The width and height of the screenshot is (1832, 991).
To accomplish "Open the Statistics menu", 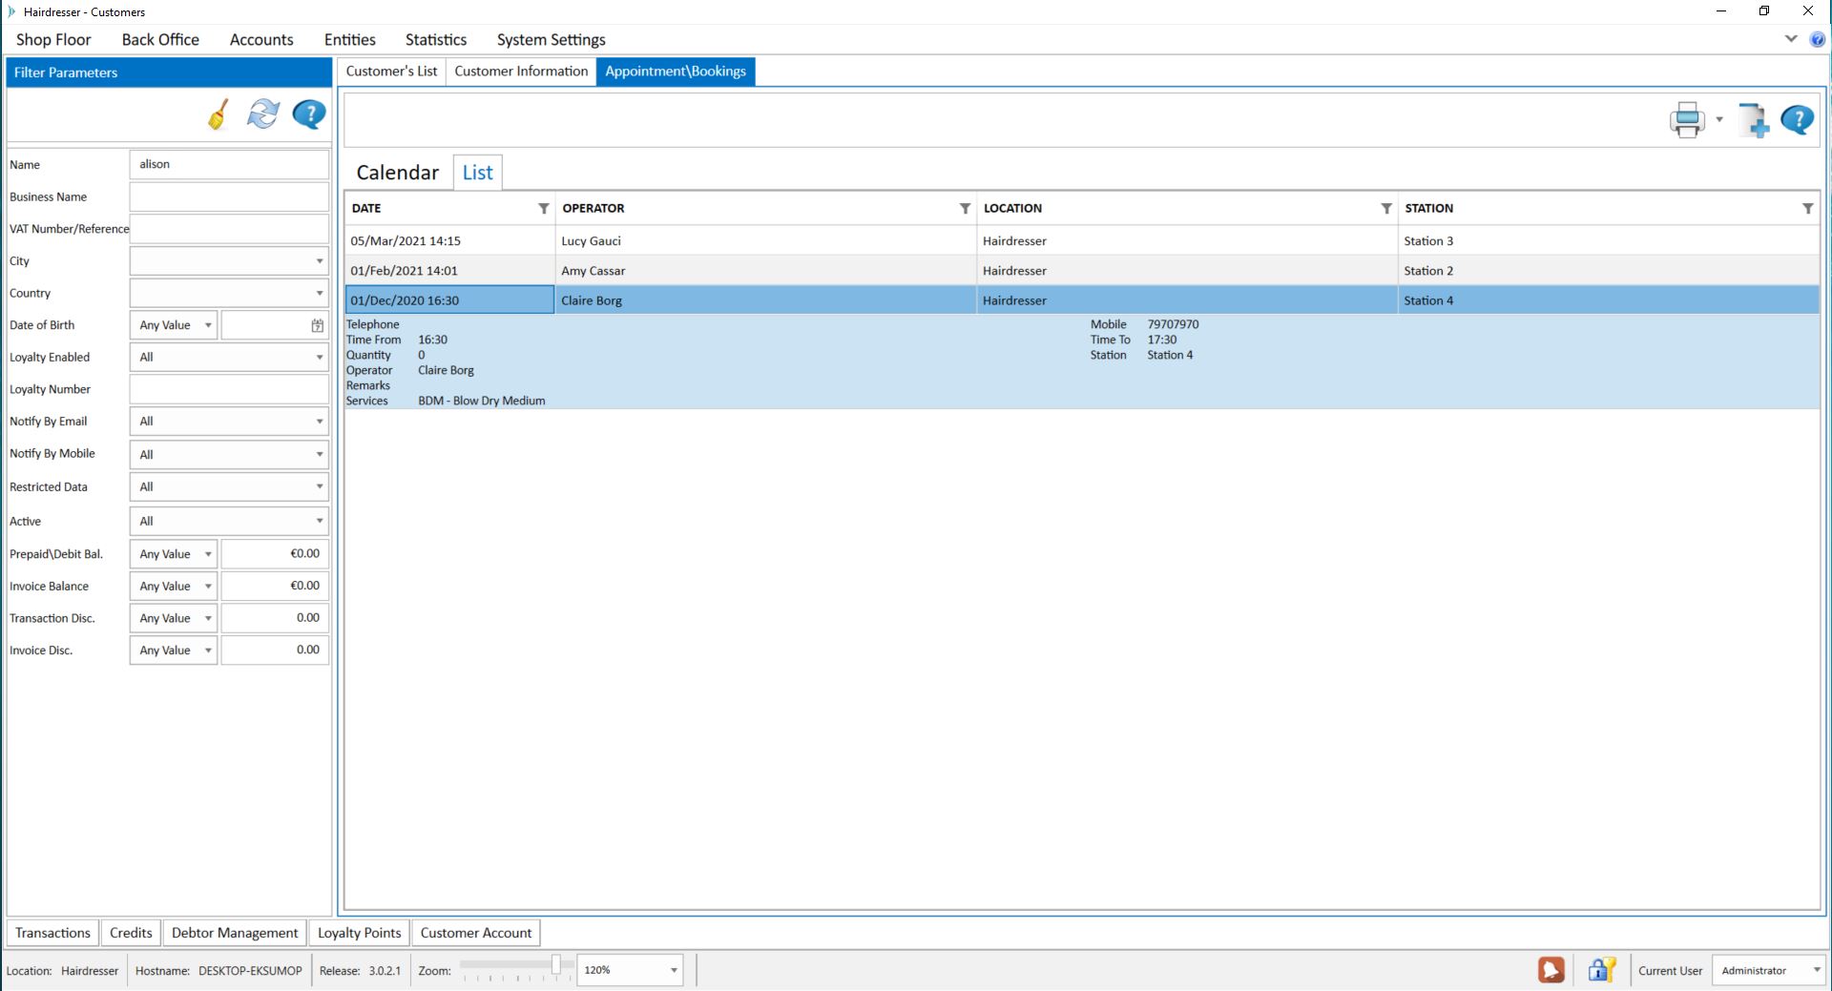I will (x=436, y=39).
